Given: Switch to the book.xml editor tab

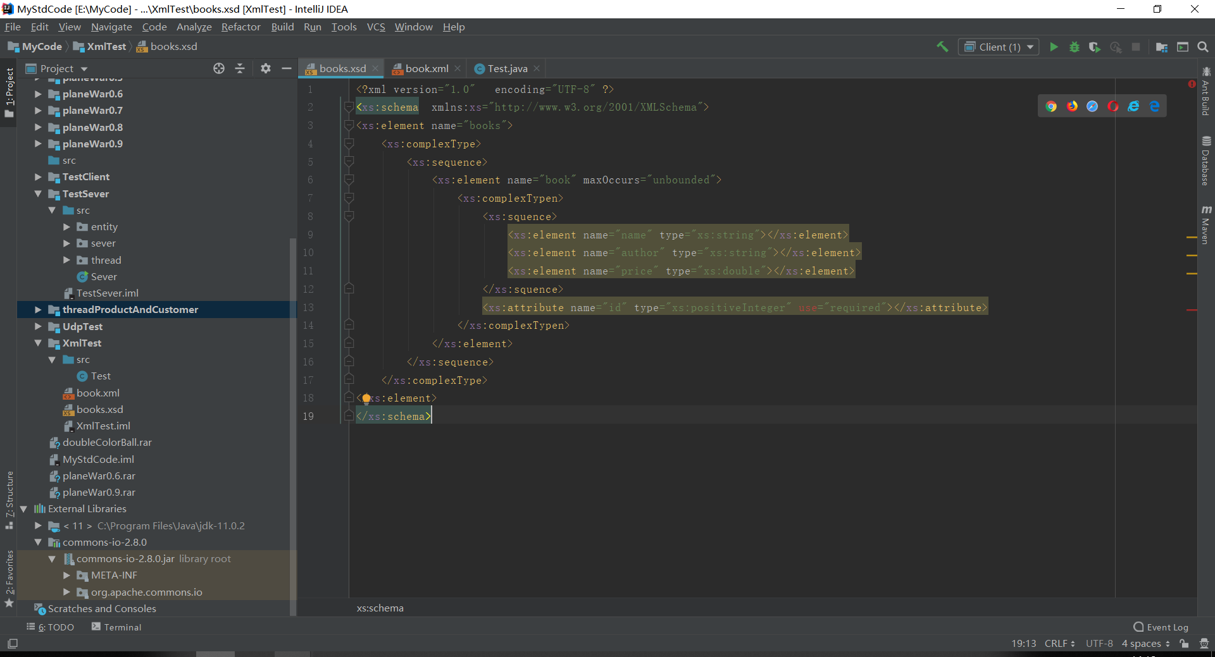Looking at the screenshot, I should (x=427, y=68).
